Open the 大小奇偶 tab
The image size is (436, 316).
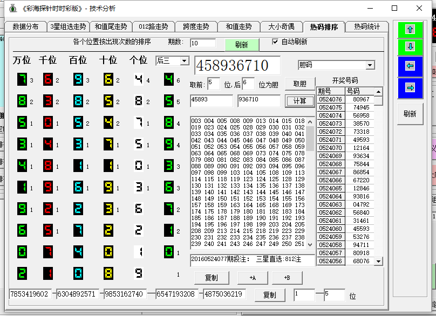pyautogui.click(x=281, y=27)
